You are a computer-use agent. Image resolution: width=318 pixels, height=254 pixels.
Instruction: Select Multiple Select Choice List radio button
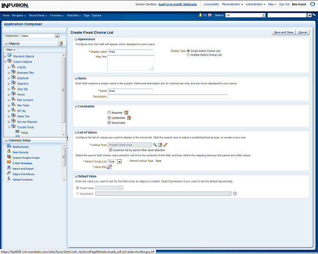pyautogui.click(x=188, y=55)
